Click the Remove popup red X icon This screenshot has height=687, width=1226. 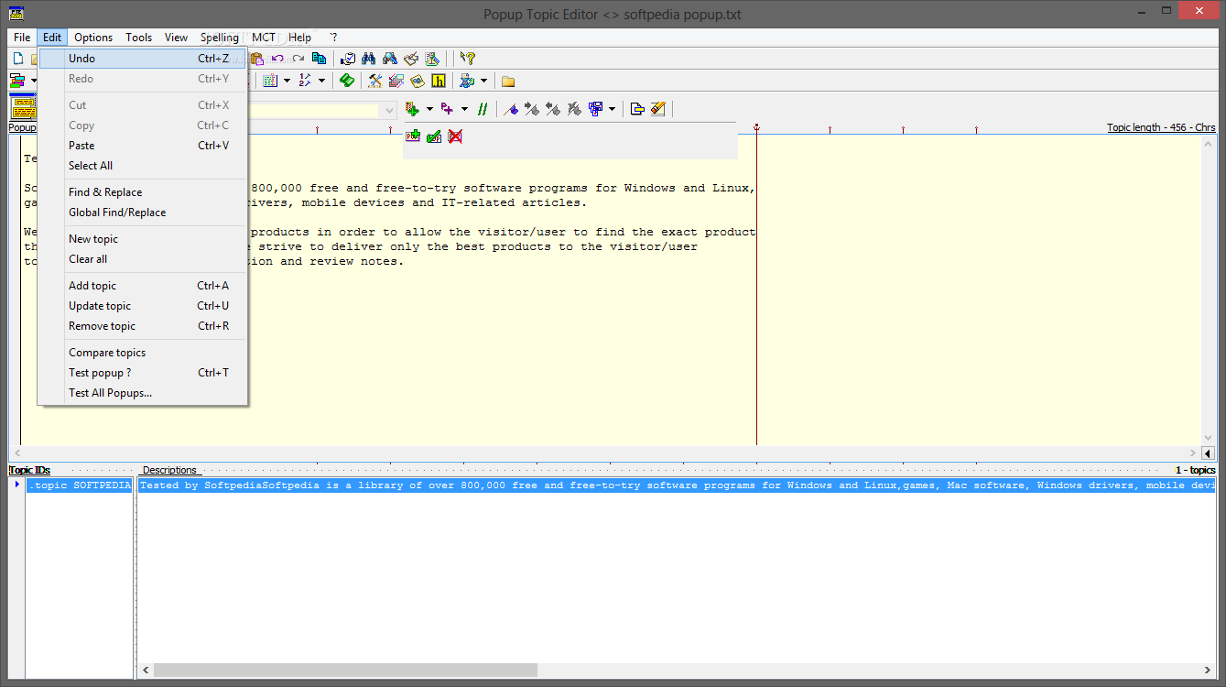pyautogui.click(x=455, y=136)
